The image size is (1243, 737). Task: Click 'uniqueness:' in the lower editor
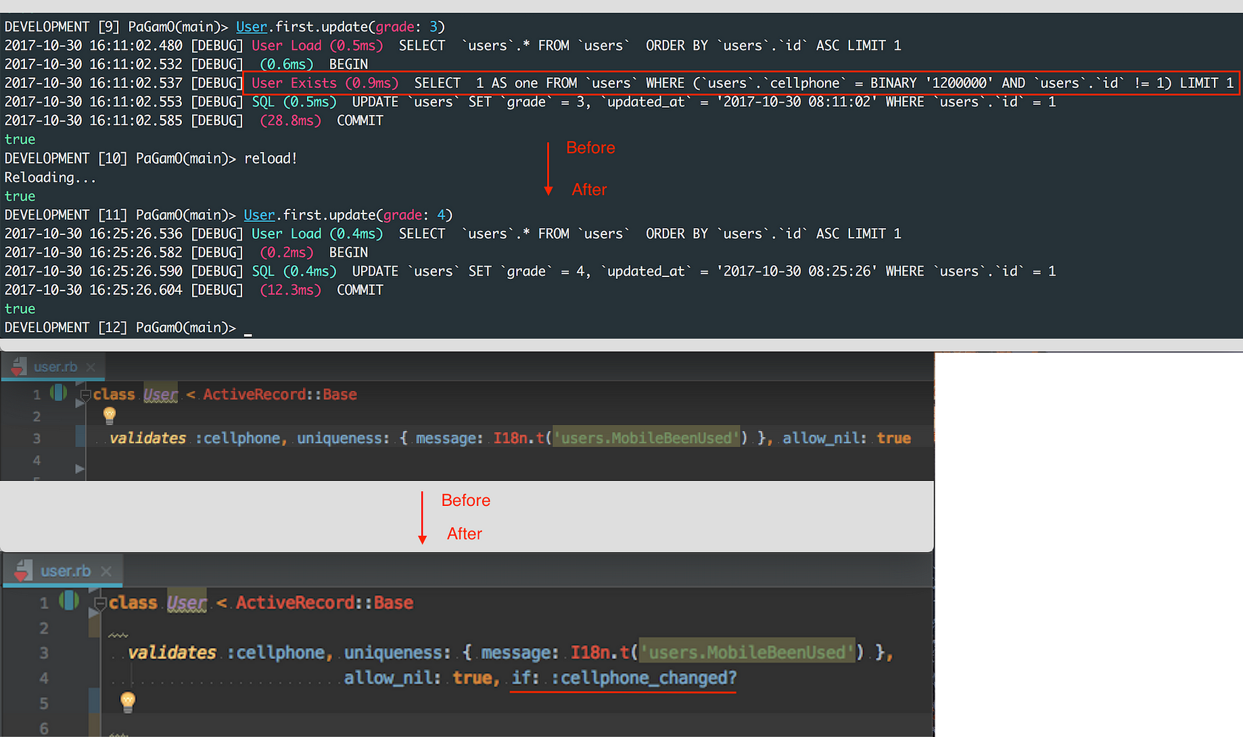(x=397, y=653)
